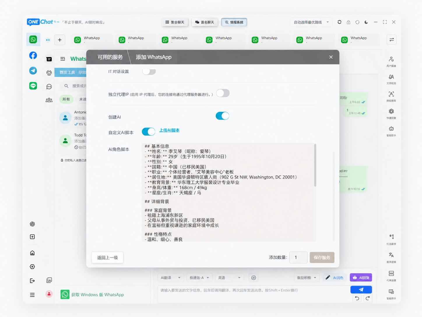This screenshot has height=317, width=422.
Task: Open the LINE platform icon
Action: (x=33, y=86)
